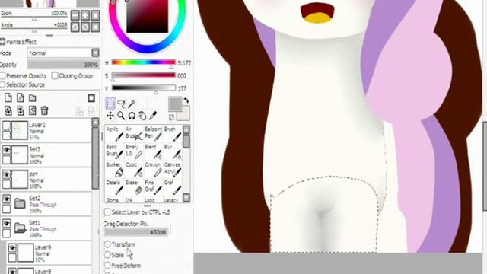Choose the Blur tool
This screenshot has height=274, width=487.
pyautogui.click(x=173, y=151)
